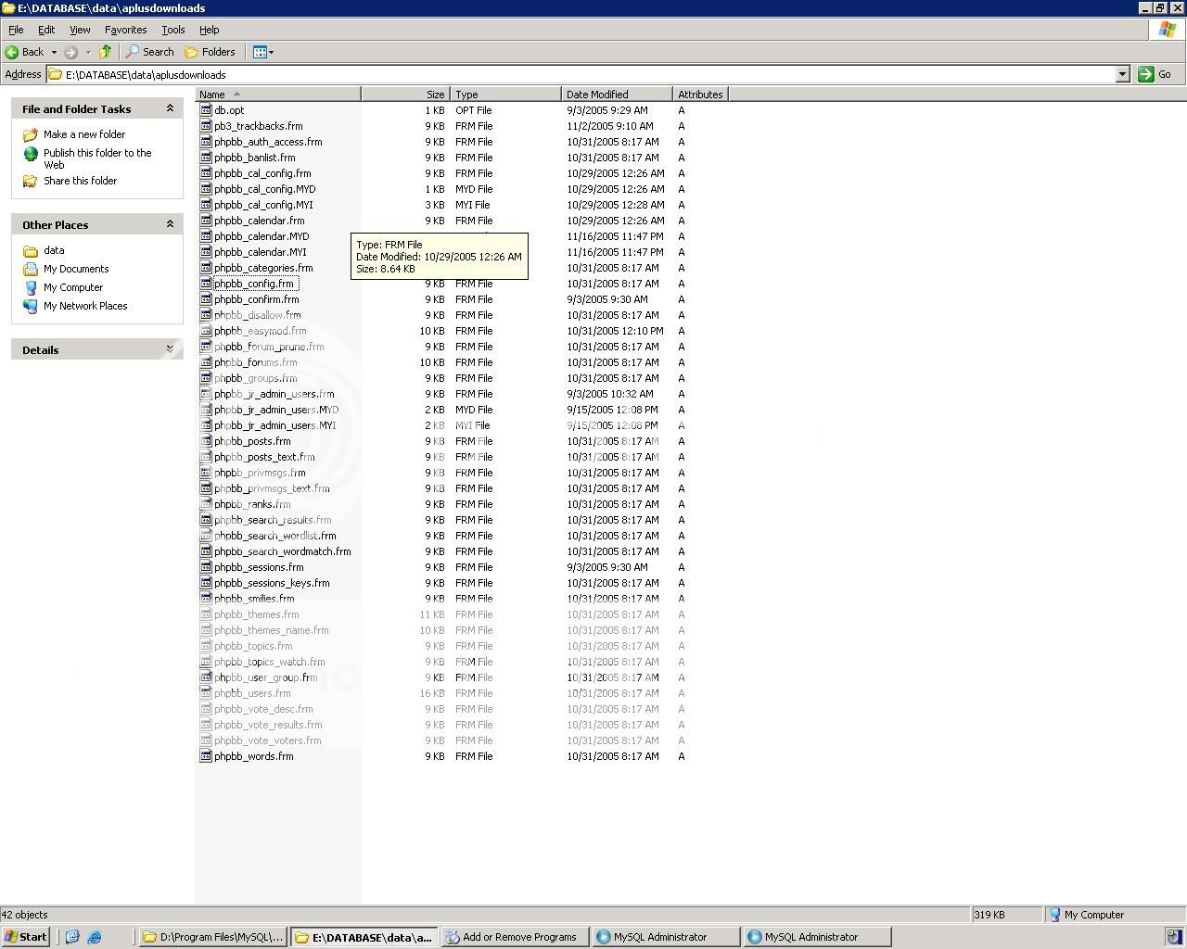Screen dimensions: 1187x949
Task: Expand the Details panel
Action: [169, 349]
